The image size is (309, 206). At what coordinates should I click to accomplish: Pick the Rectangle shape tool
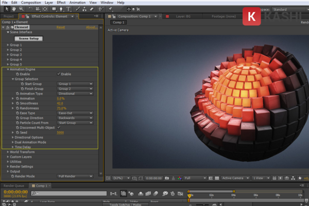click(54, 9)
